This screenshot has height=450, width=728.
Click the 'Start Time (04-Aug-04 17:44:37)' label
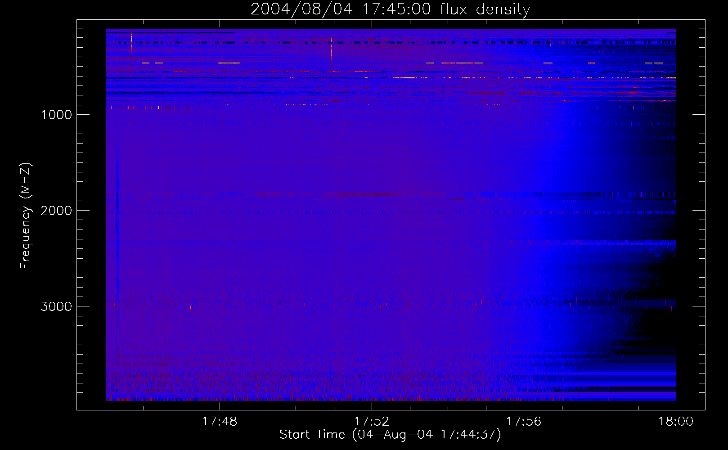point(390,435)
